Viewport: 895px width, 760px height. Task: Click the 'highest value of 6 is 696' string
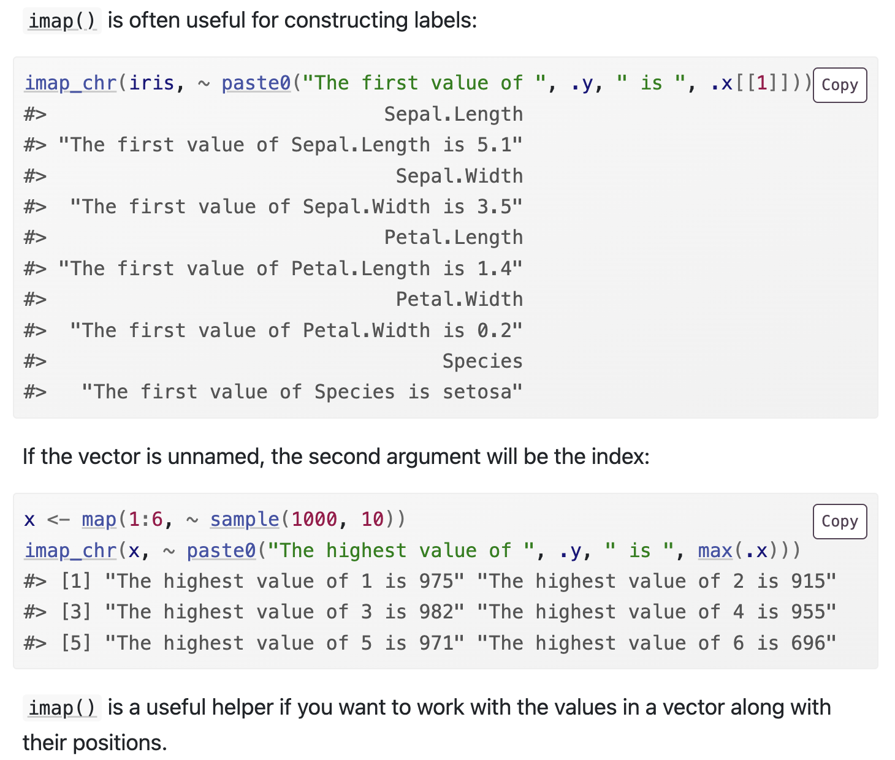656,644
